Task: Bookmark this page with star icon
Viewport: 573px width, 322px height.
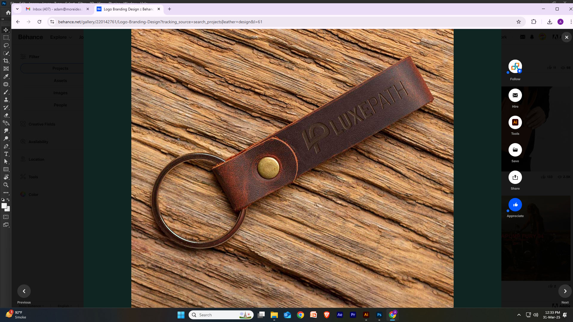Action: click(519, 22)
